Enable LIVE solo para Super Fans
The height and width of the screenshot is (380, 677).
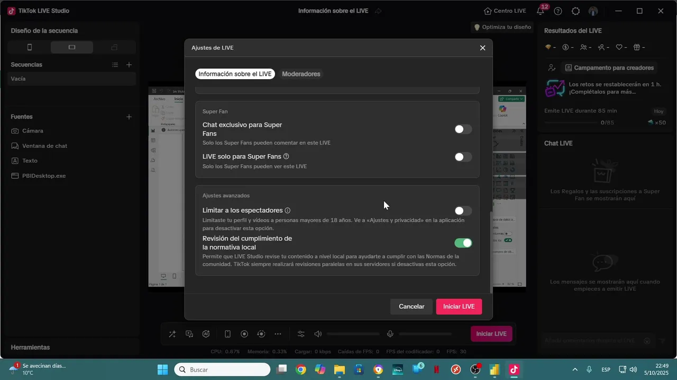463,157
